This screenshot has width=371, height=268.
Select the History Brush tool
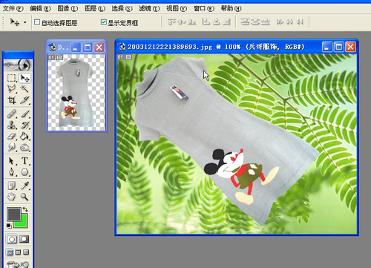coord(24,125)
